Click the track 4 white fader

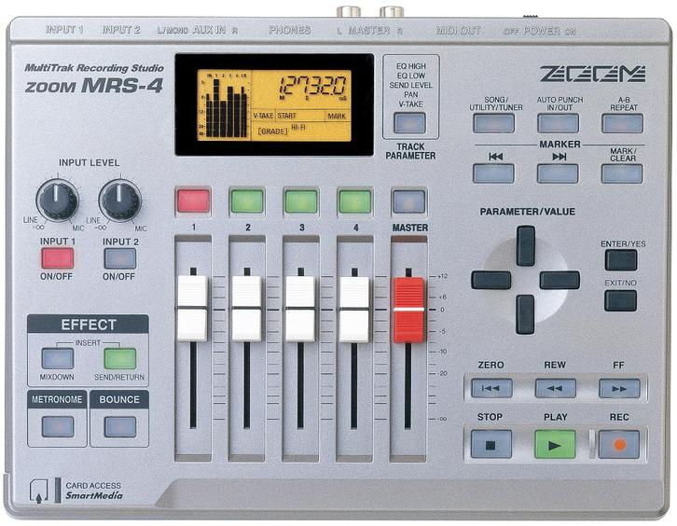pyautogui.click(x=354, y=309)
